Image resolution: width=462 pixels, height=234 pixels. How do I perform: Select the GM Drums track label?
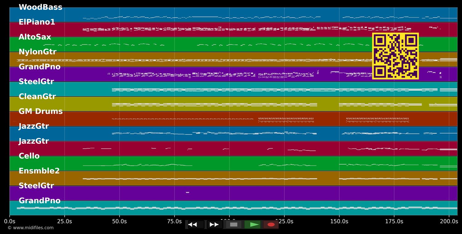41,111
